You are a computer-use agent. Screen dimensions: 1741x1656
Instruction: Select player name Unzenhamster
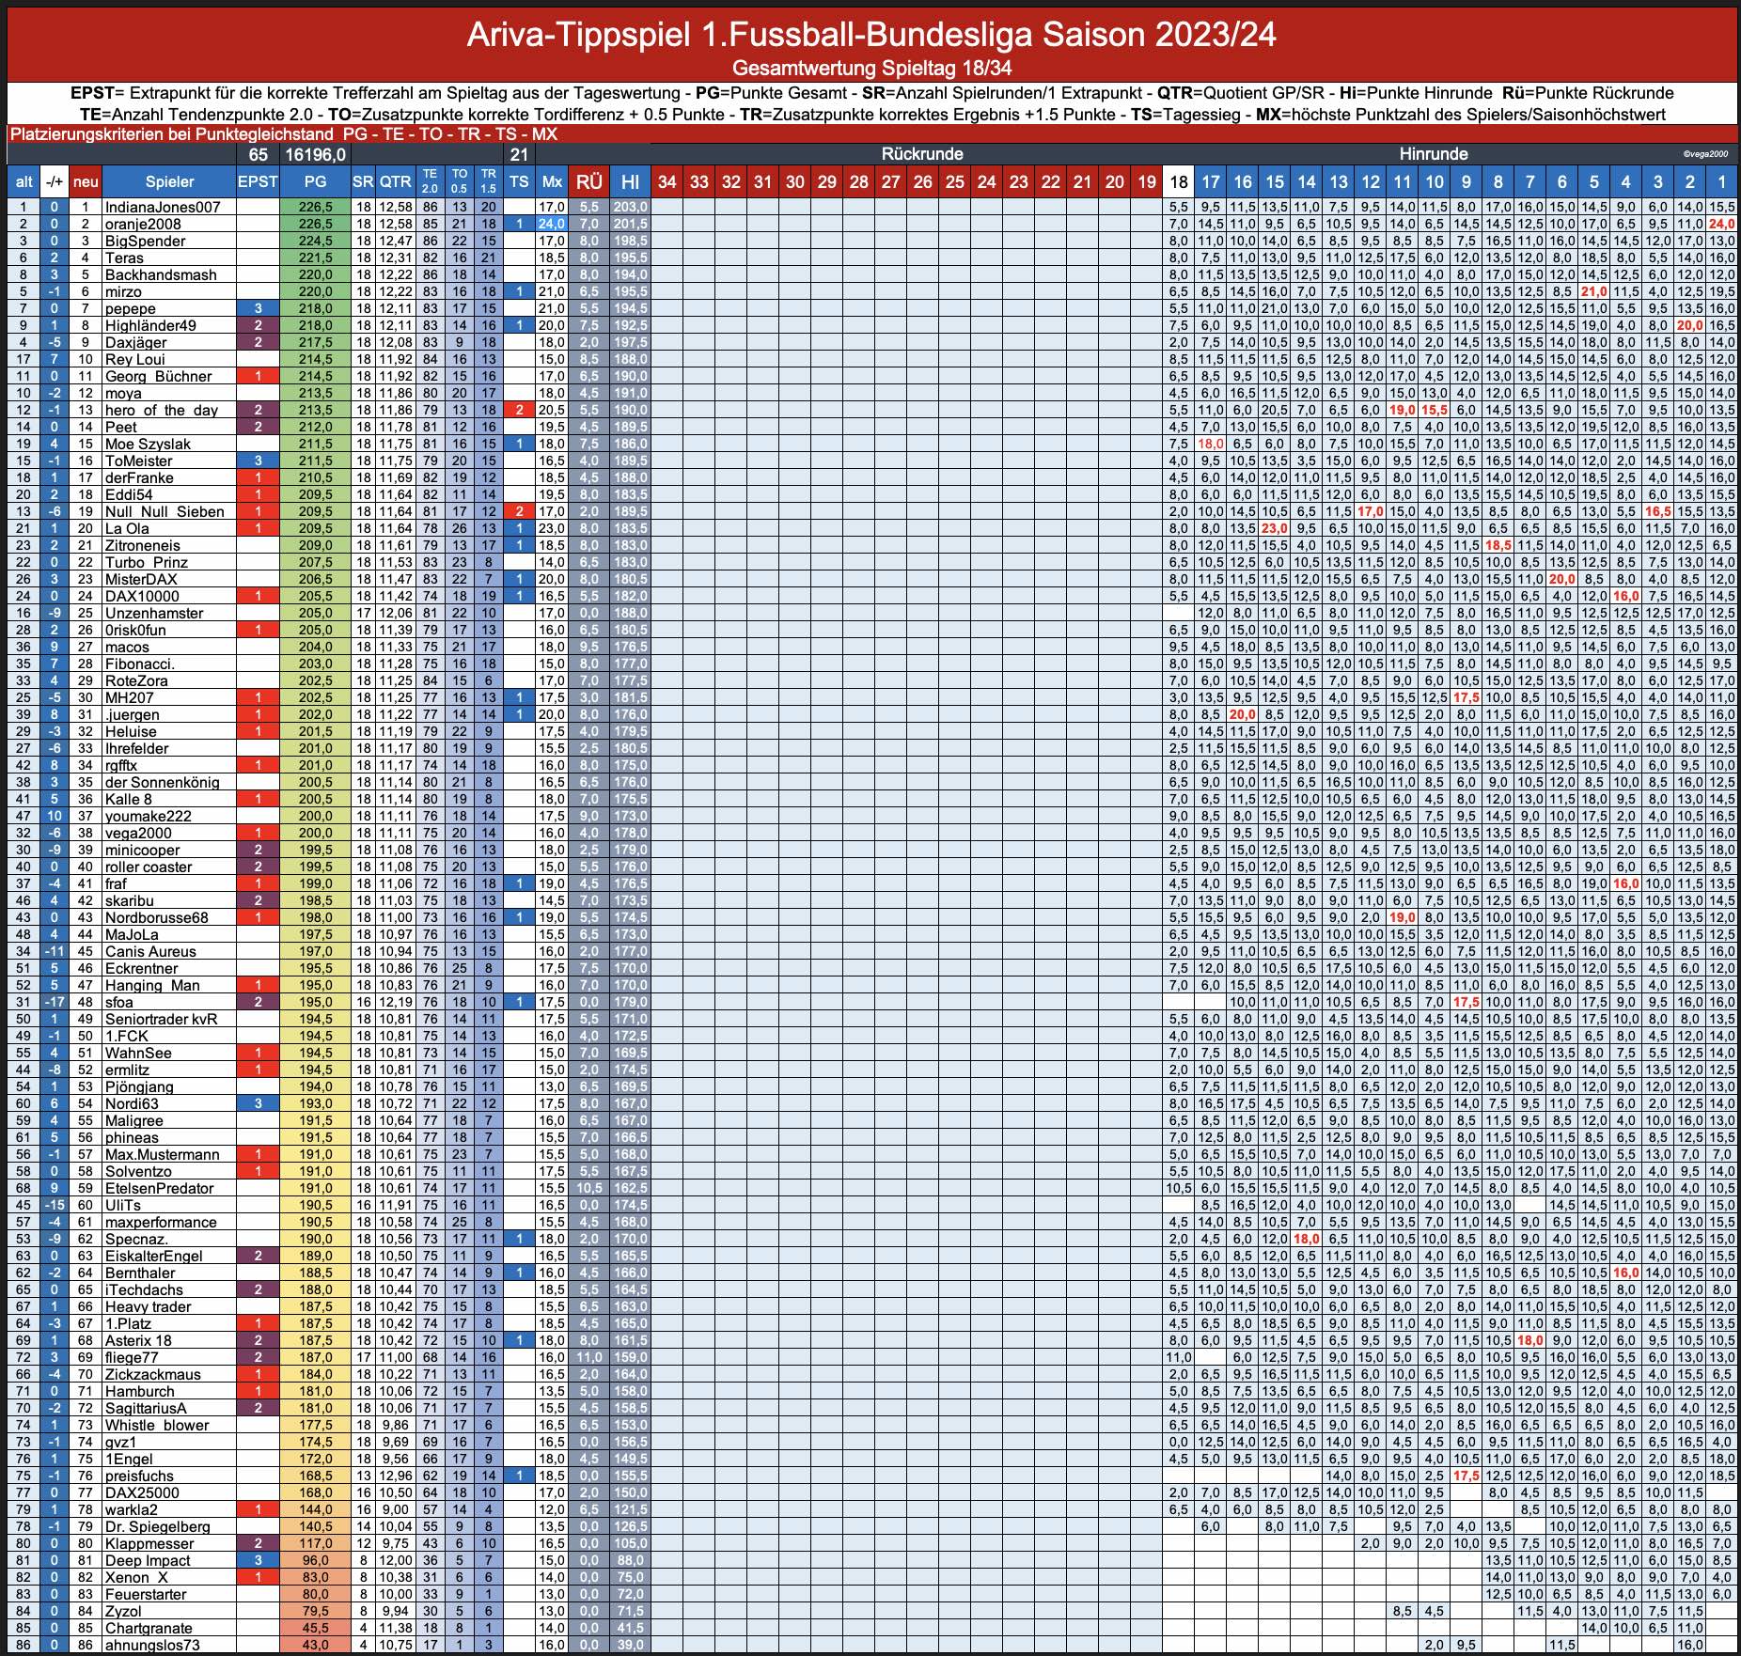point(154,613)
